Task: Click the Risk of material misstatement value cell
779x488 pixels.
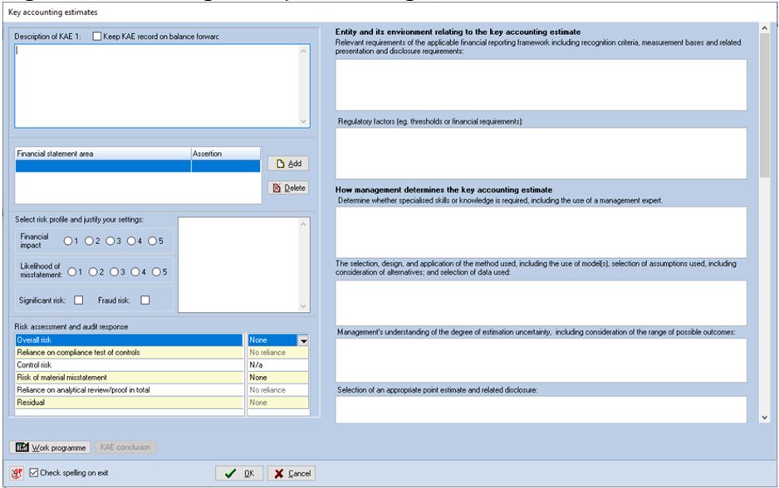Action: coord(278,378)
